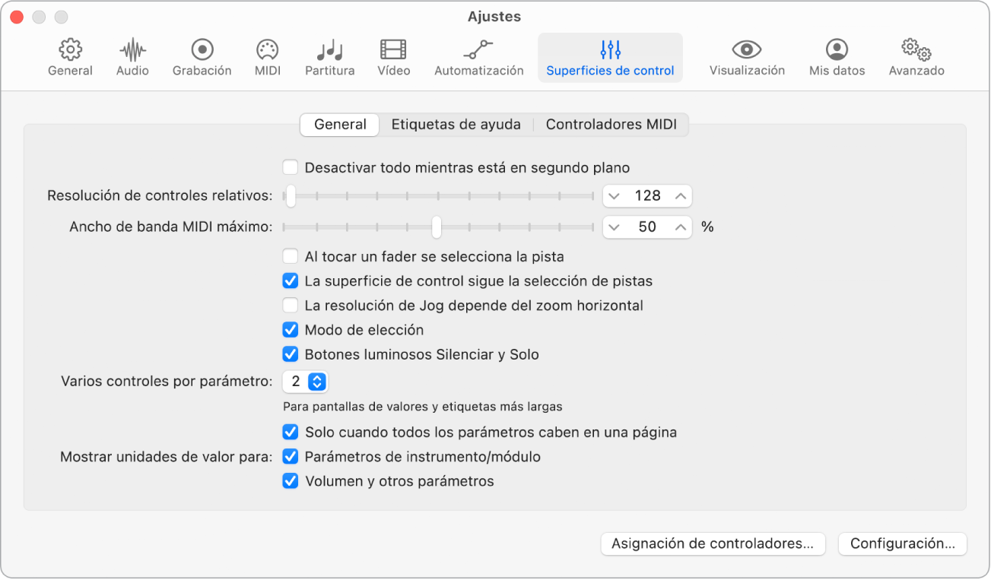
Task: Decrease the resolution value using the down chevron
Action: click(x=615, y=195)
